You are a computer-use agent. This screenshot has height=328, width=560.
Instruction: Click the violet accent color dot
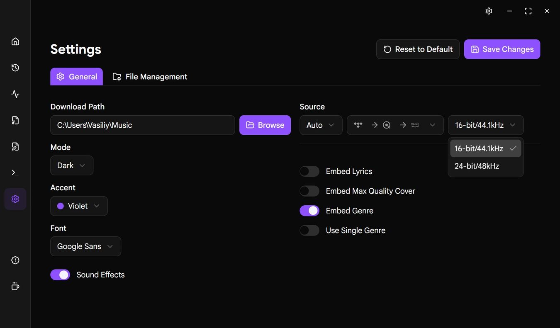(x=59, y=206)
